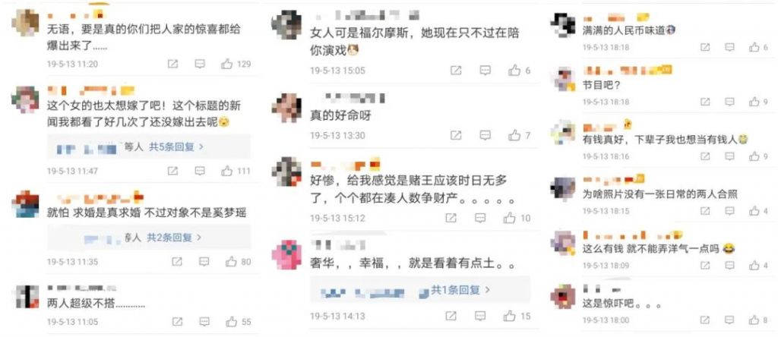Image resolution: width=778 pixels, height=337 pixels.
Task: Thumbs-up the comment with 15 likes
Action: click(x=510, y=316)
